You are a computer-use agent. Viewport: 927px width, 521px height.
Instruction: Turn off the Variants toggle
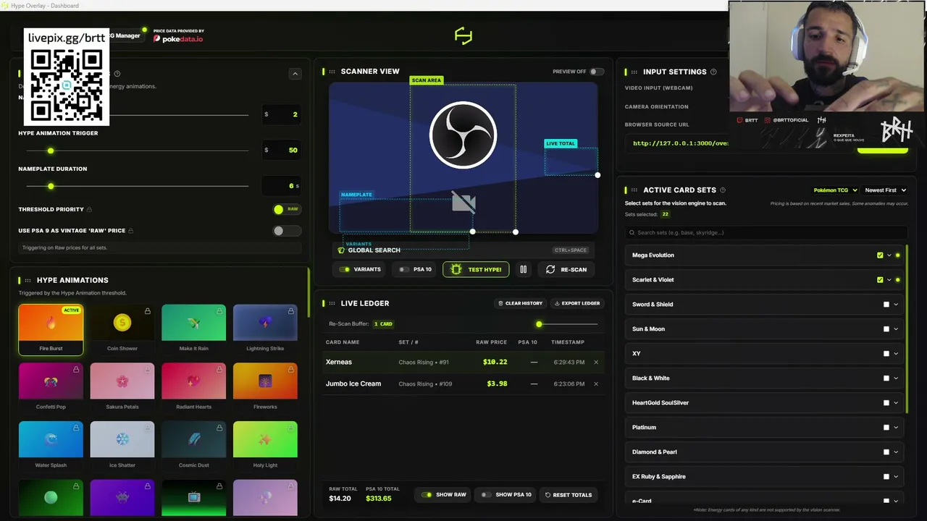point(344,269)
